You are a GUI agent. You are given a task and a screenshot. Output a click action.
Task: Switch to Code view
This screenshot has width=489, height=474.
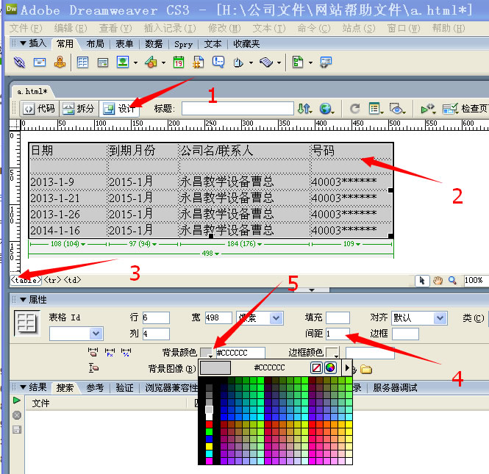[39, 109]
